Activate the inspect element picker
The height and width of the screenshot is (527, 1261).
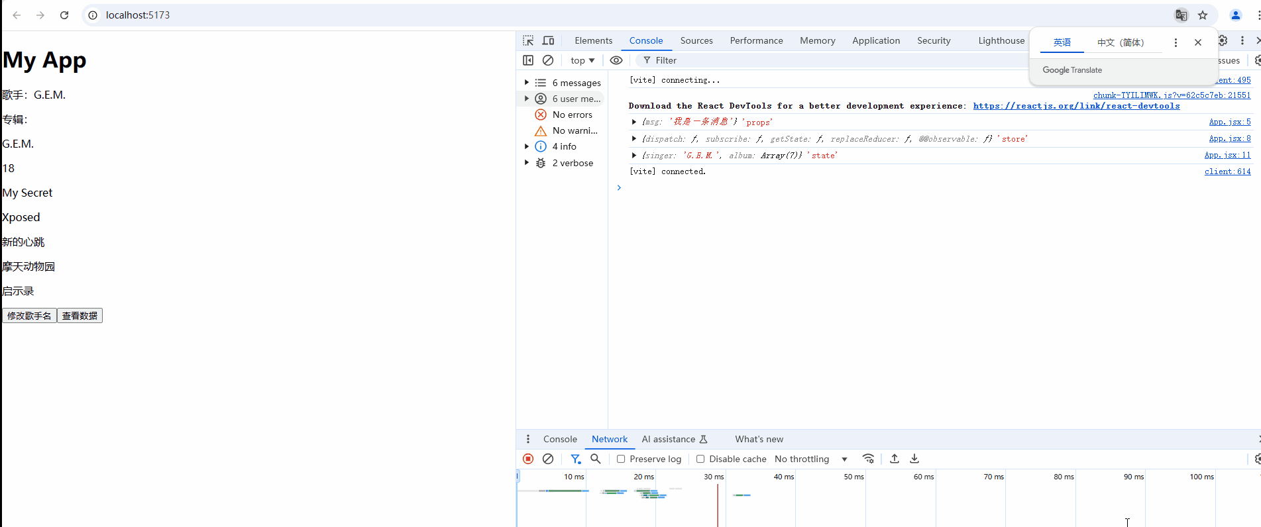[528, 40]
